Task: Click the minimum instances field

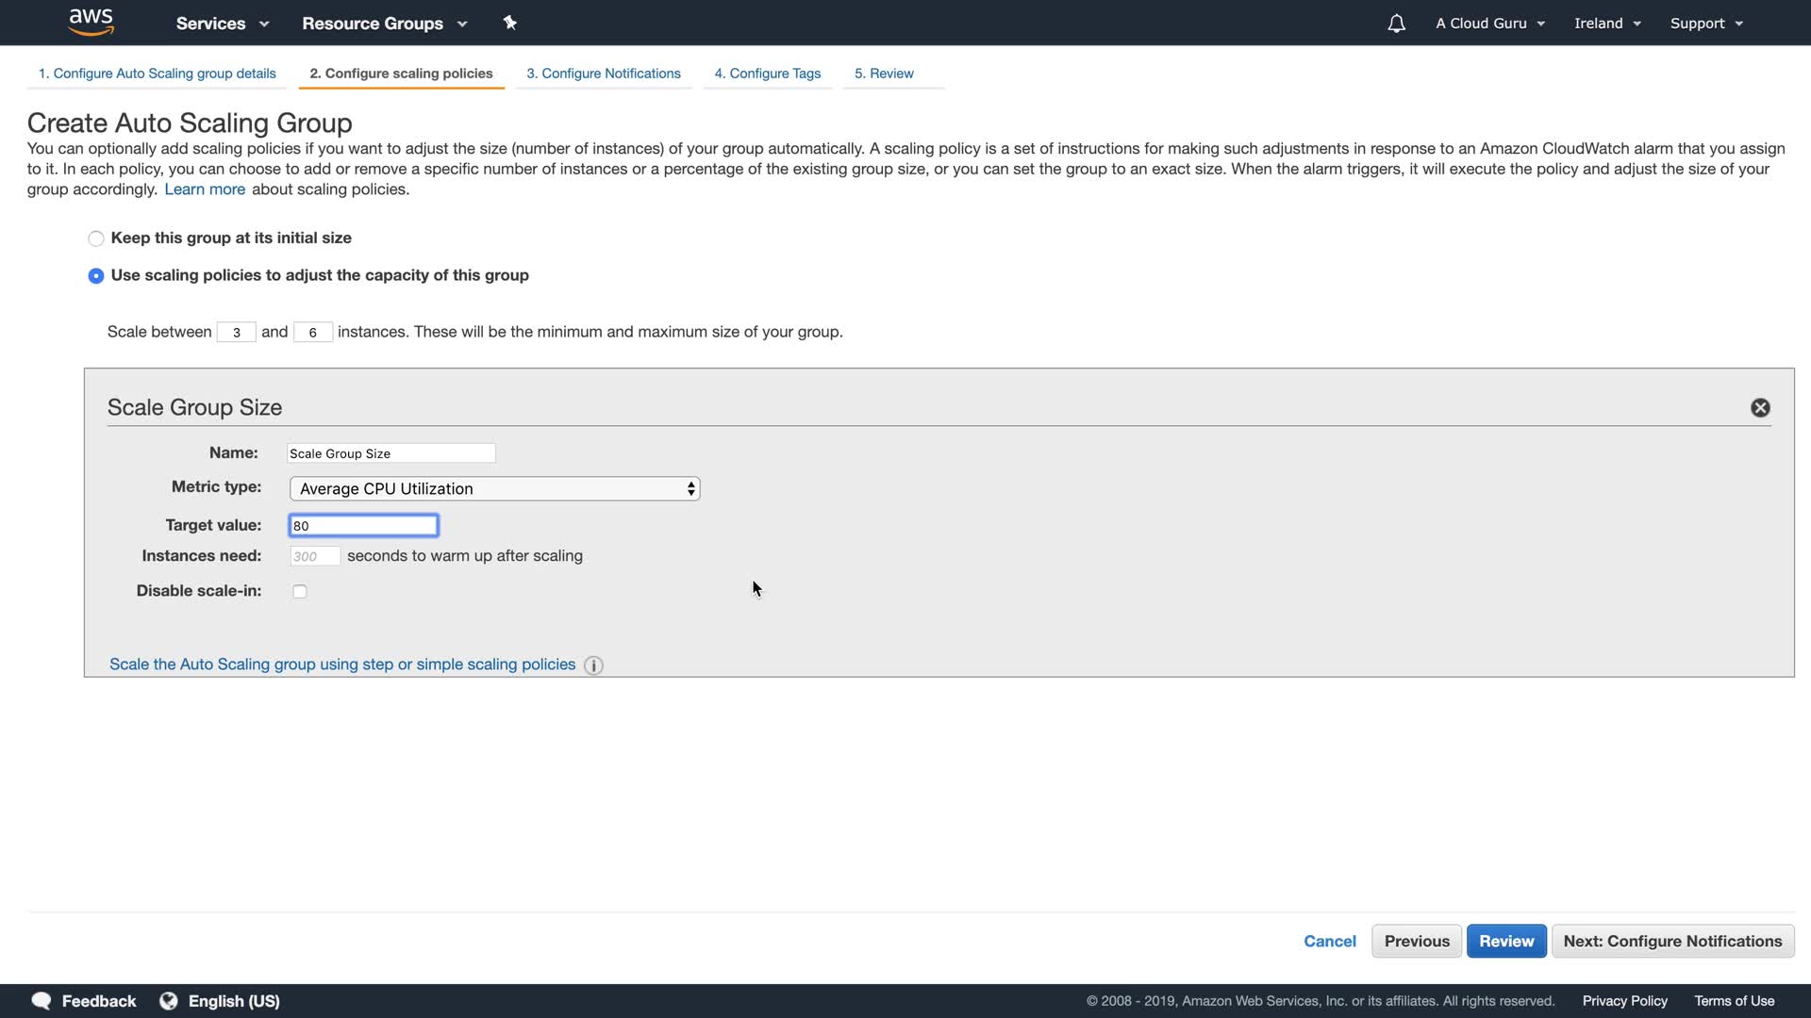Action: pos(236,332)
